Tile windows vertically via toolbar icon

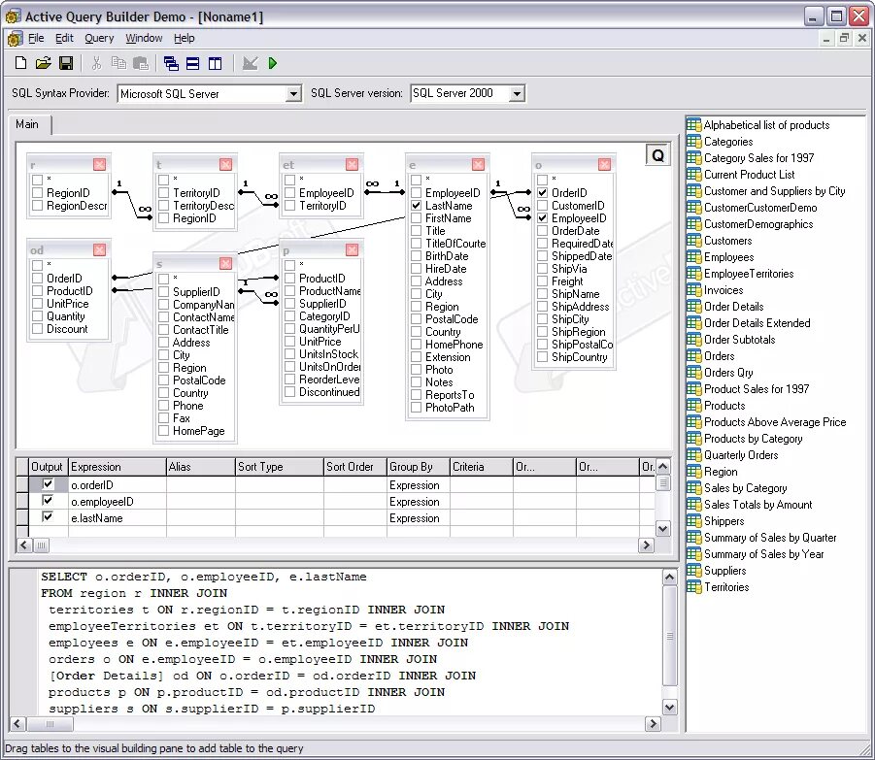coord(216,63)
